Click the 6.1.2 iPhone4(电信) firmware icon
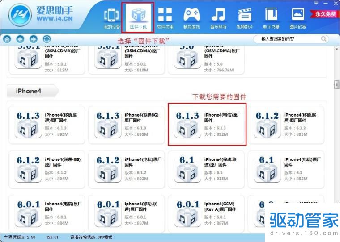The height and width of the screenshot is (242, 340). click(108, 169)
